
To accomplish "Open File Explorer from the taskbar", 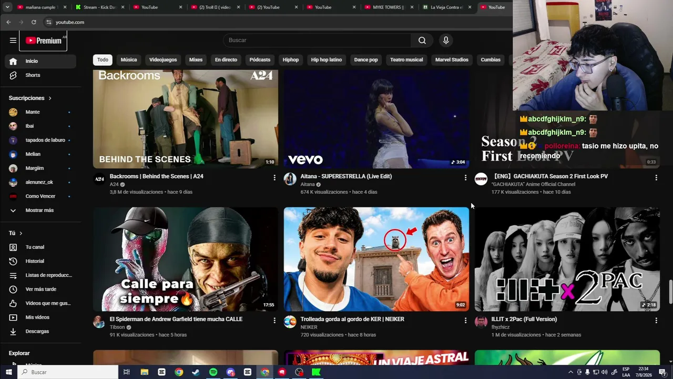I will click(x=145, y=372).
